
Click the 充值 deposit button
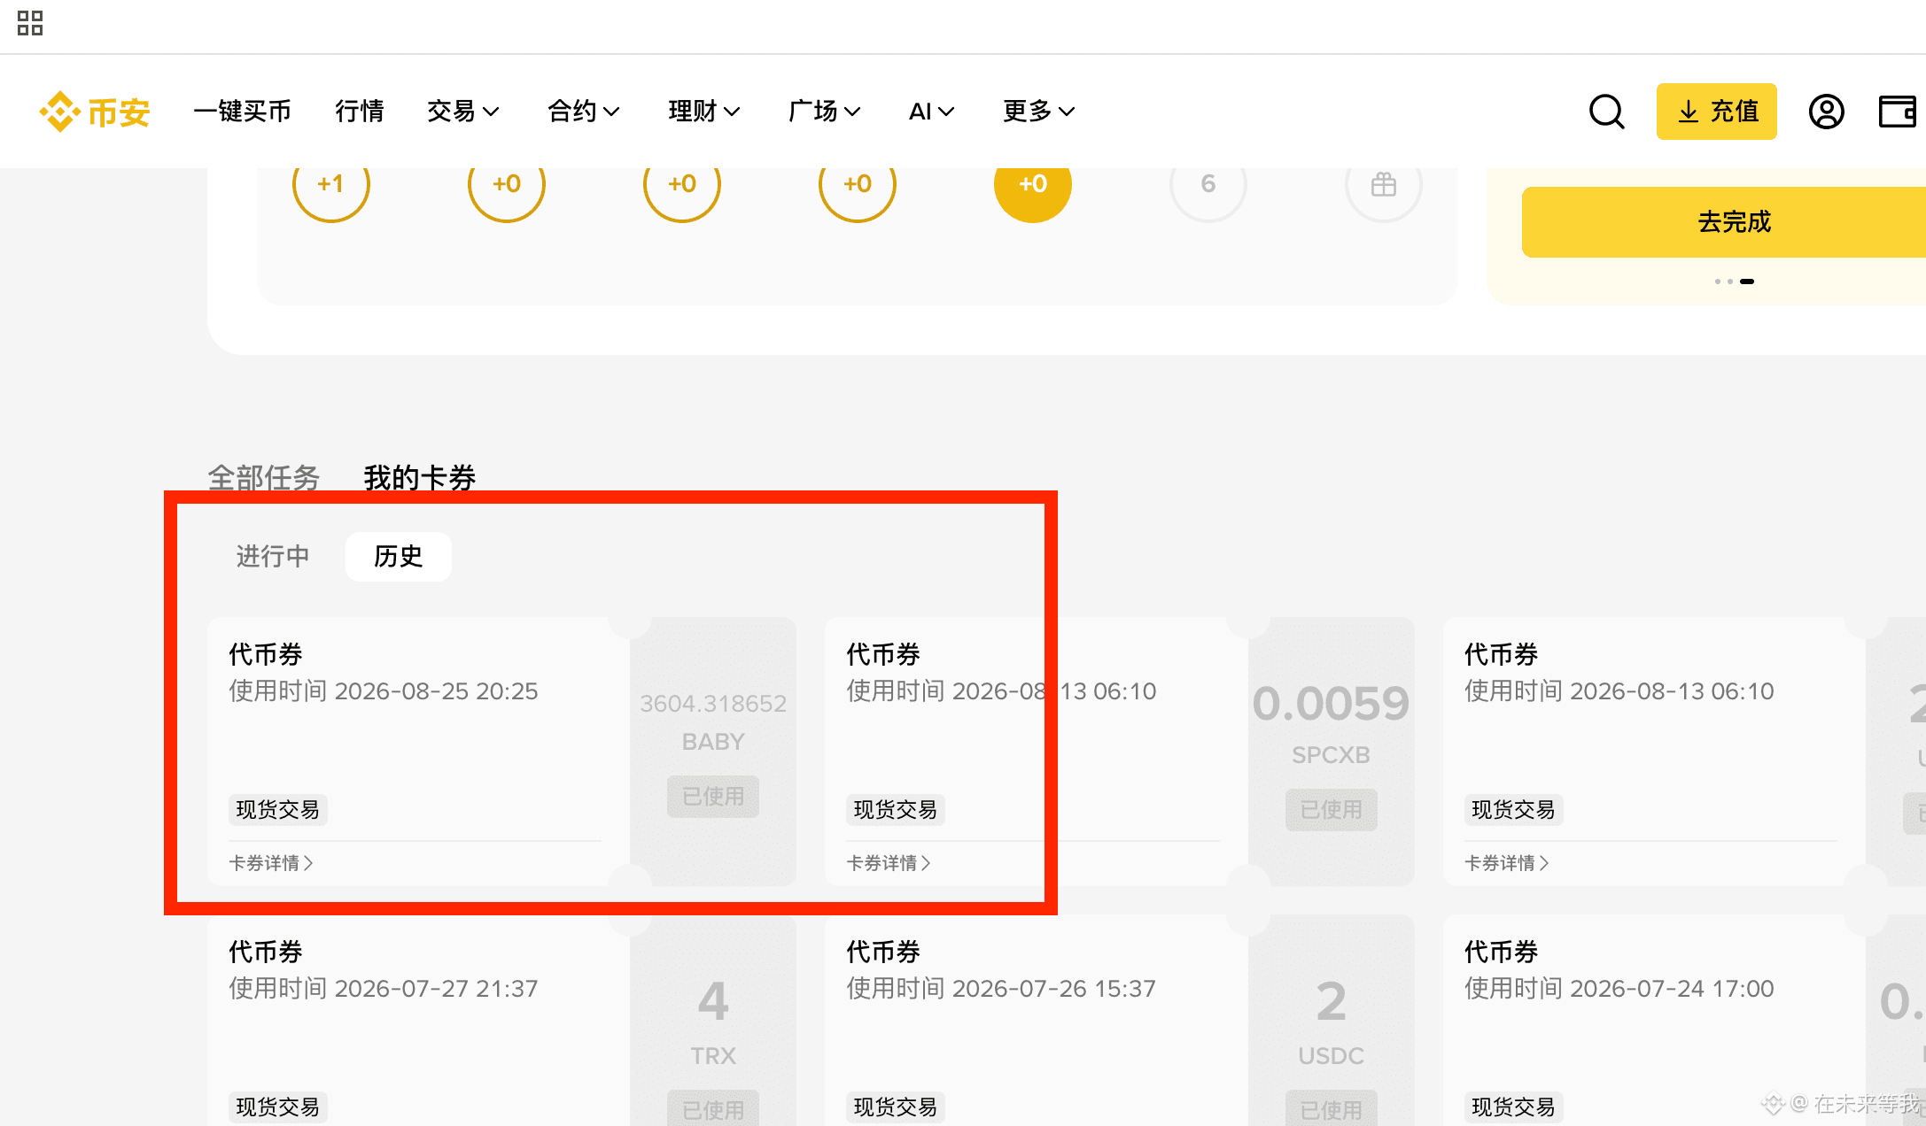1717,112
